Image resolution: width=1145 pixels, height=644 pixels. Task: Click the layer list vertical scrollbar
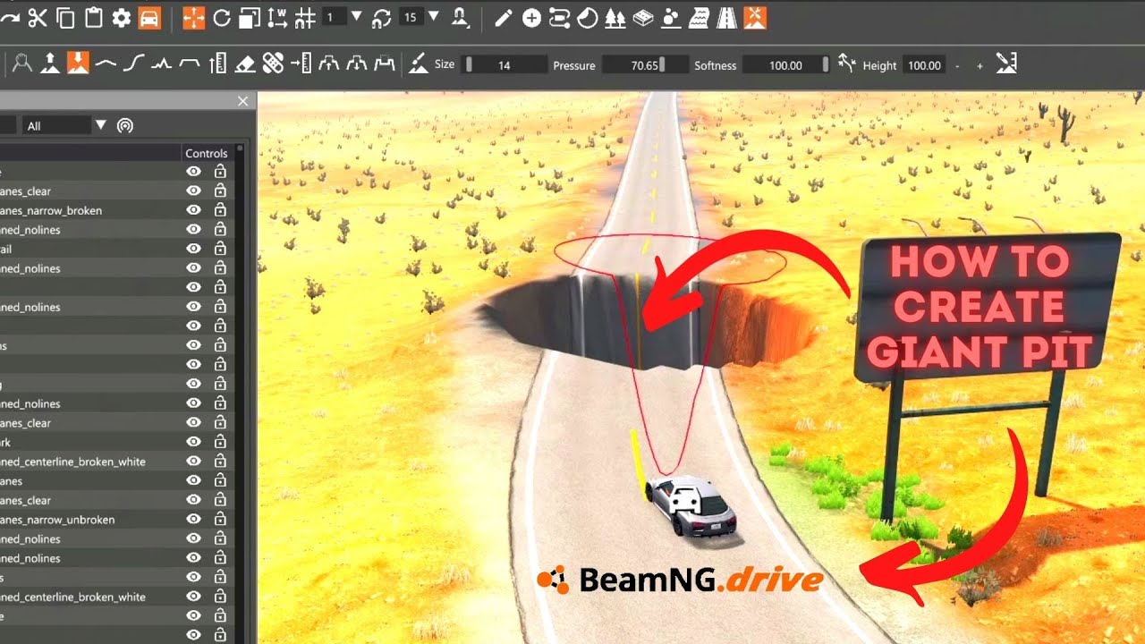tap(240, 394)
